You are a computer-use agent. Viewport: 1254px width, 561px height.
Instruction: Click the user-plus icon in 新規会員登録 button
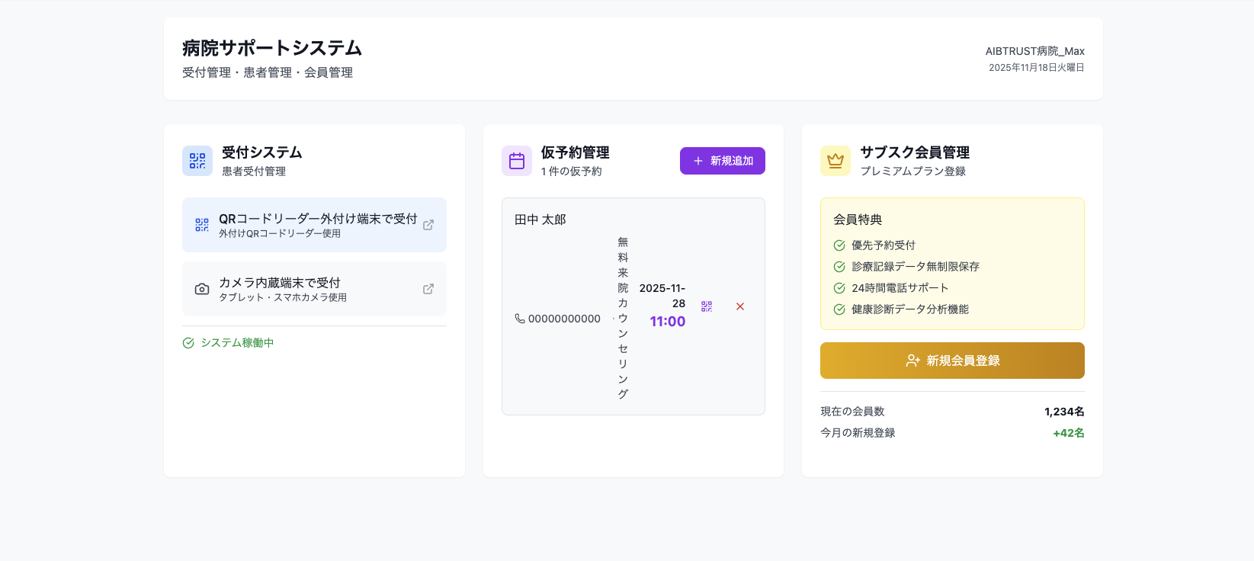(x=912, y=361)
